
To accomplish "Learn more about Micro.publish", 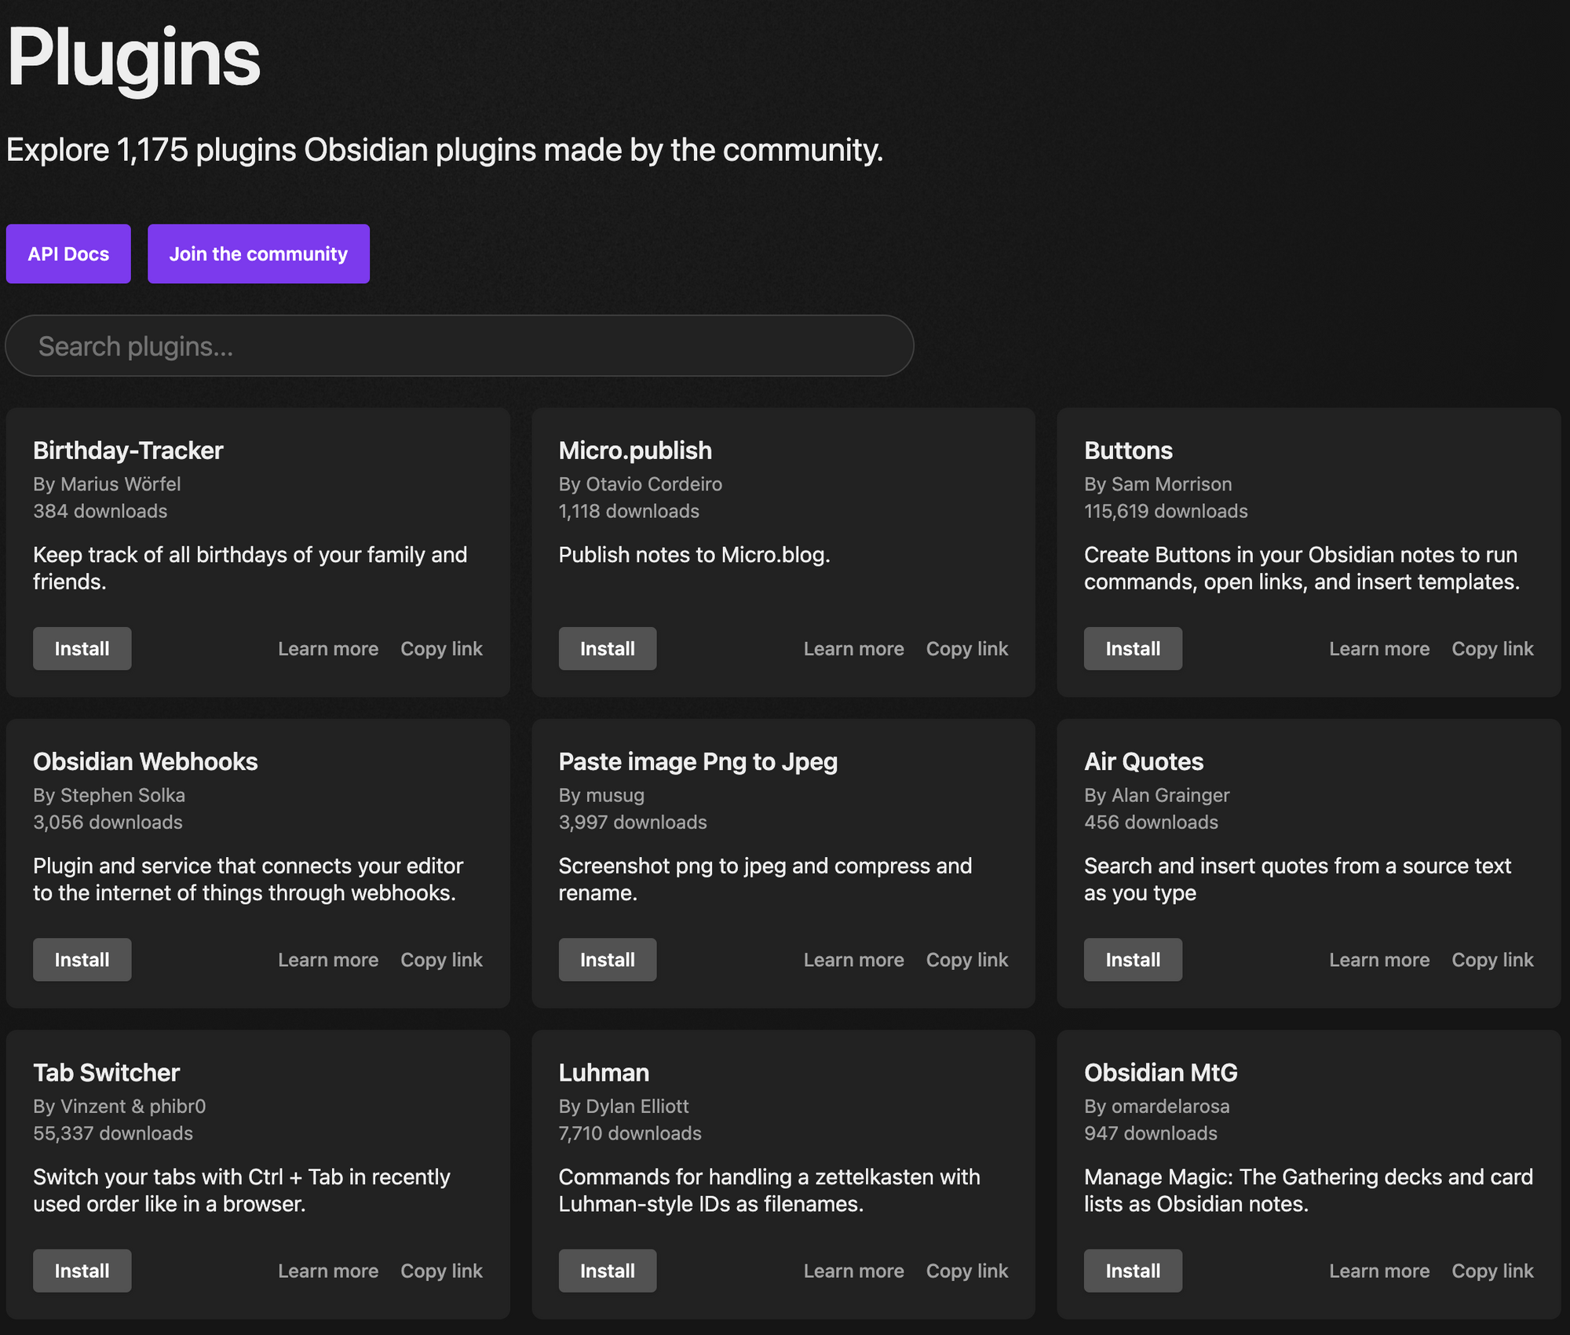I will coord(853,649).
